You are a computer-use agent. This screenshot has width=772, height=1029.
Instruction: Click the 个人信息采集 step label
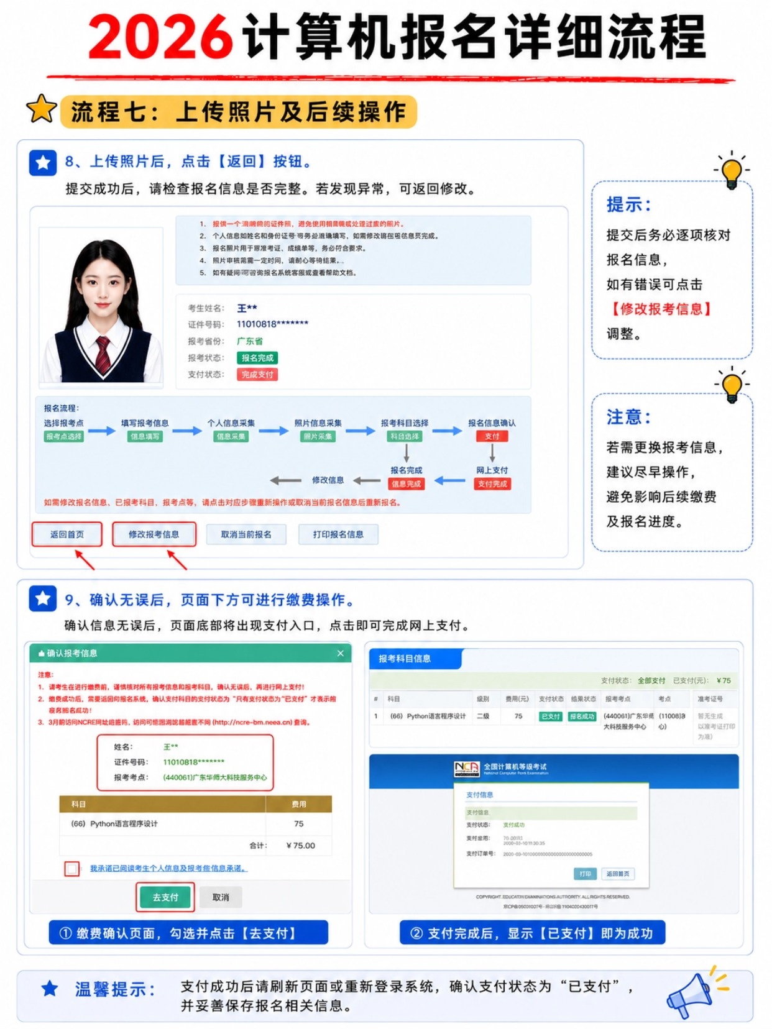(x=231, y=423)
